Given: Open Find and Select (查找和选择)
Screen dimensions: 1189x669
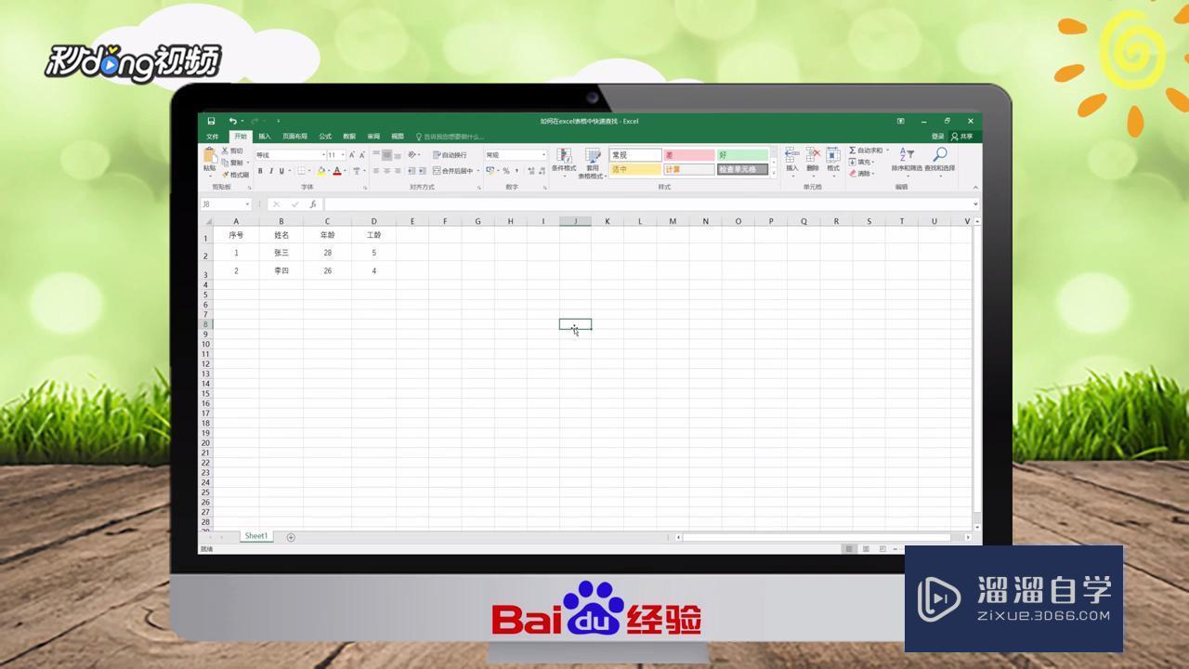Looking at the screenshot, I should [x=939, y=161].
